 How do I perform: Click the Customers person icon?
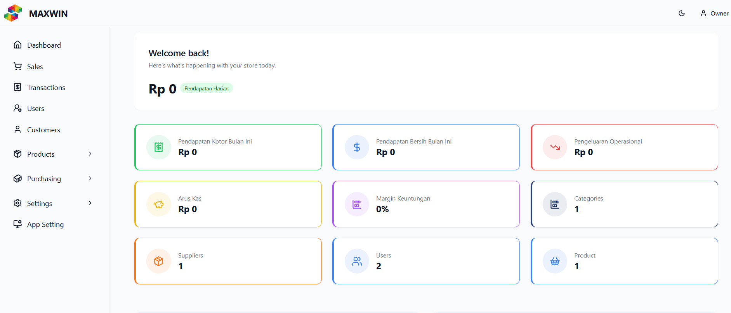point(17,130)
